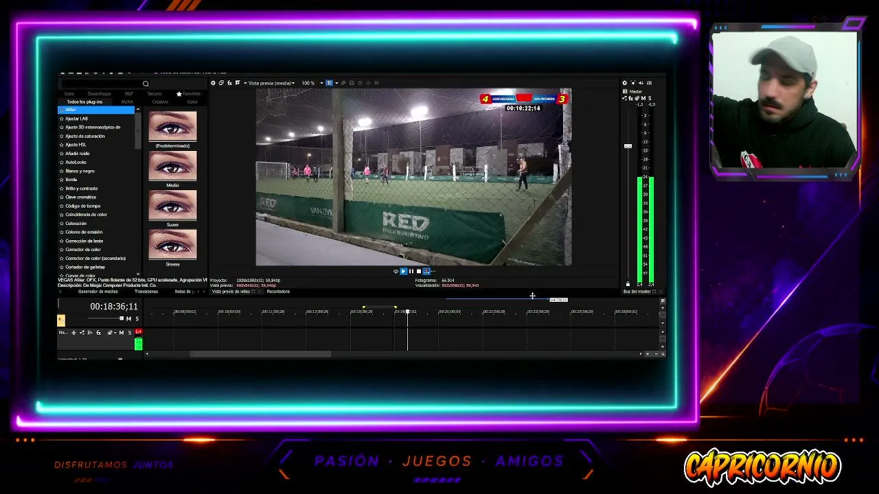Open the Color plug-in category
The width and height of the screenshot is (879, 494).
click(x=192, y=102)
